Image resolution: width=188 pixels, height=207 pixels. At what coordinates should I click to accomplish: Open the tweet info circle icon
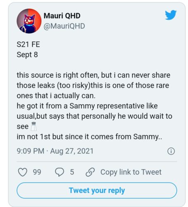pyautogui.click(x=171, y=151)
